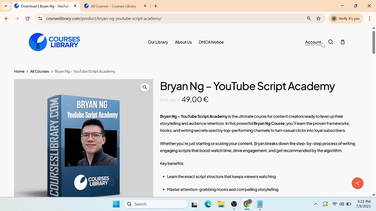Open Microsoft Edge from the taskbar

coord(208,204)
